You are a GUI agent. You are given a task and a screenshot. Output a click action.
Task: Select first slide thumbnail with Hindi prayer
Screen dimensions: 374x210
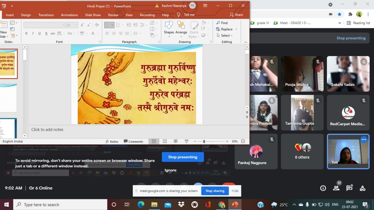click(x=8, y=64)
